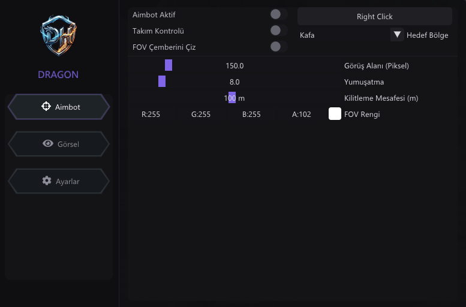Click the crosshair icon on Aimbot tab

(46, 106)
